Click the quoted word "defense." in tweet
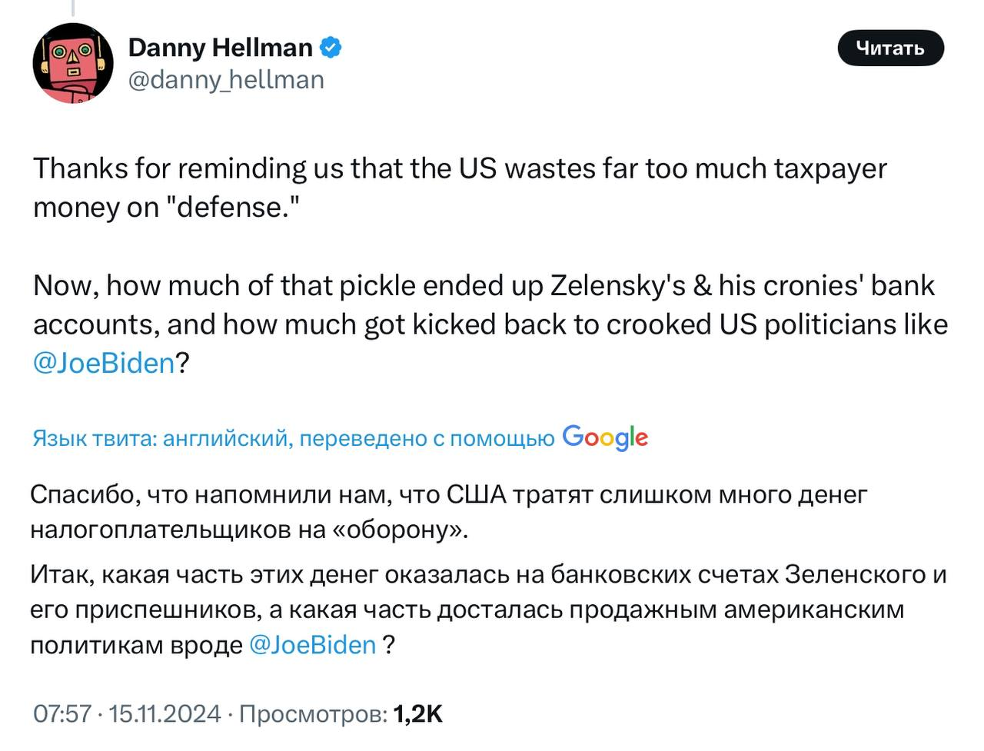The width and height of the screenshot is (984, 751). pos(232,207)
